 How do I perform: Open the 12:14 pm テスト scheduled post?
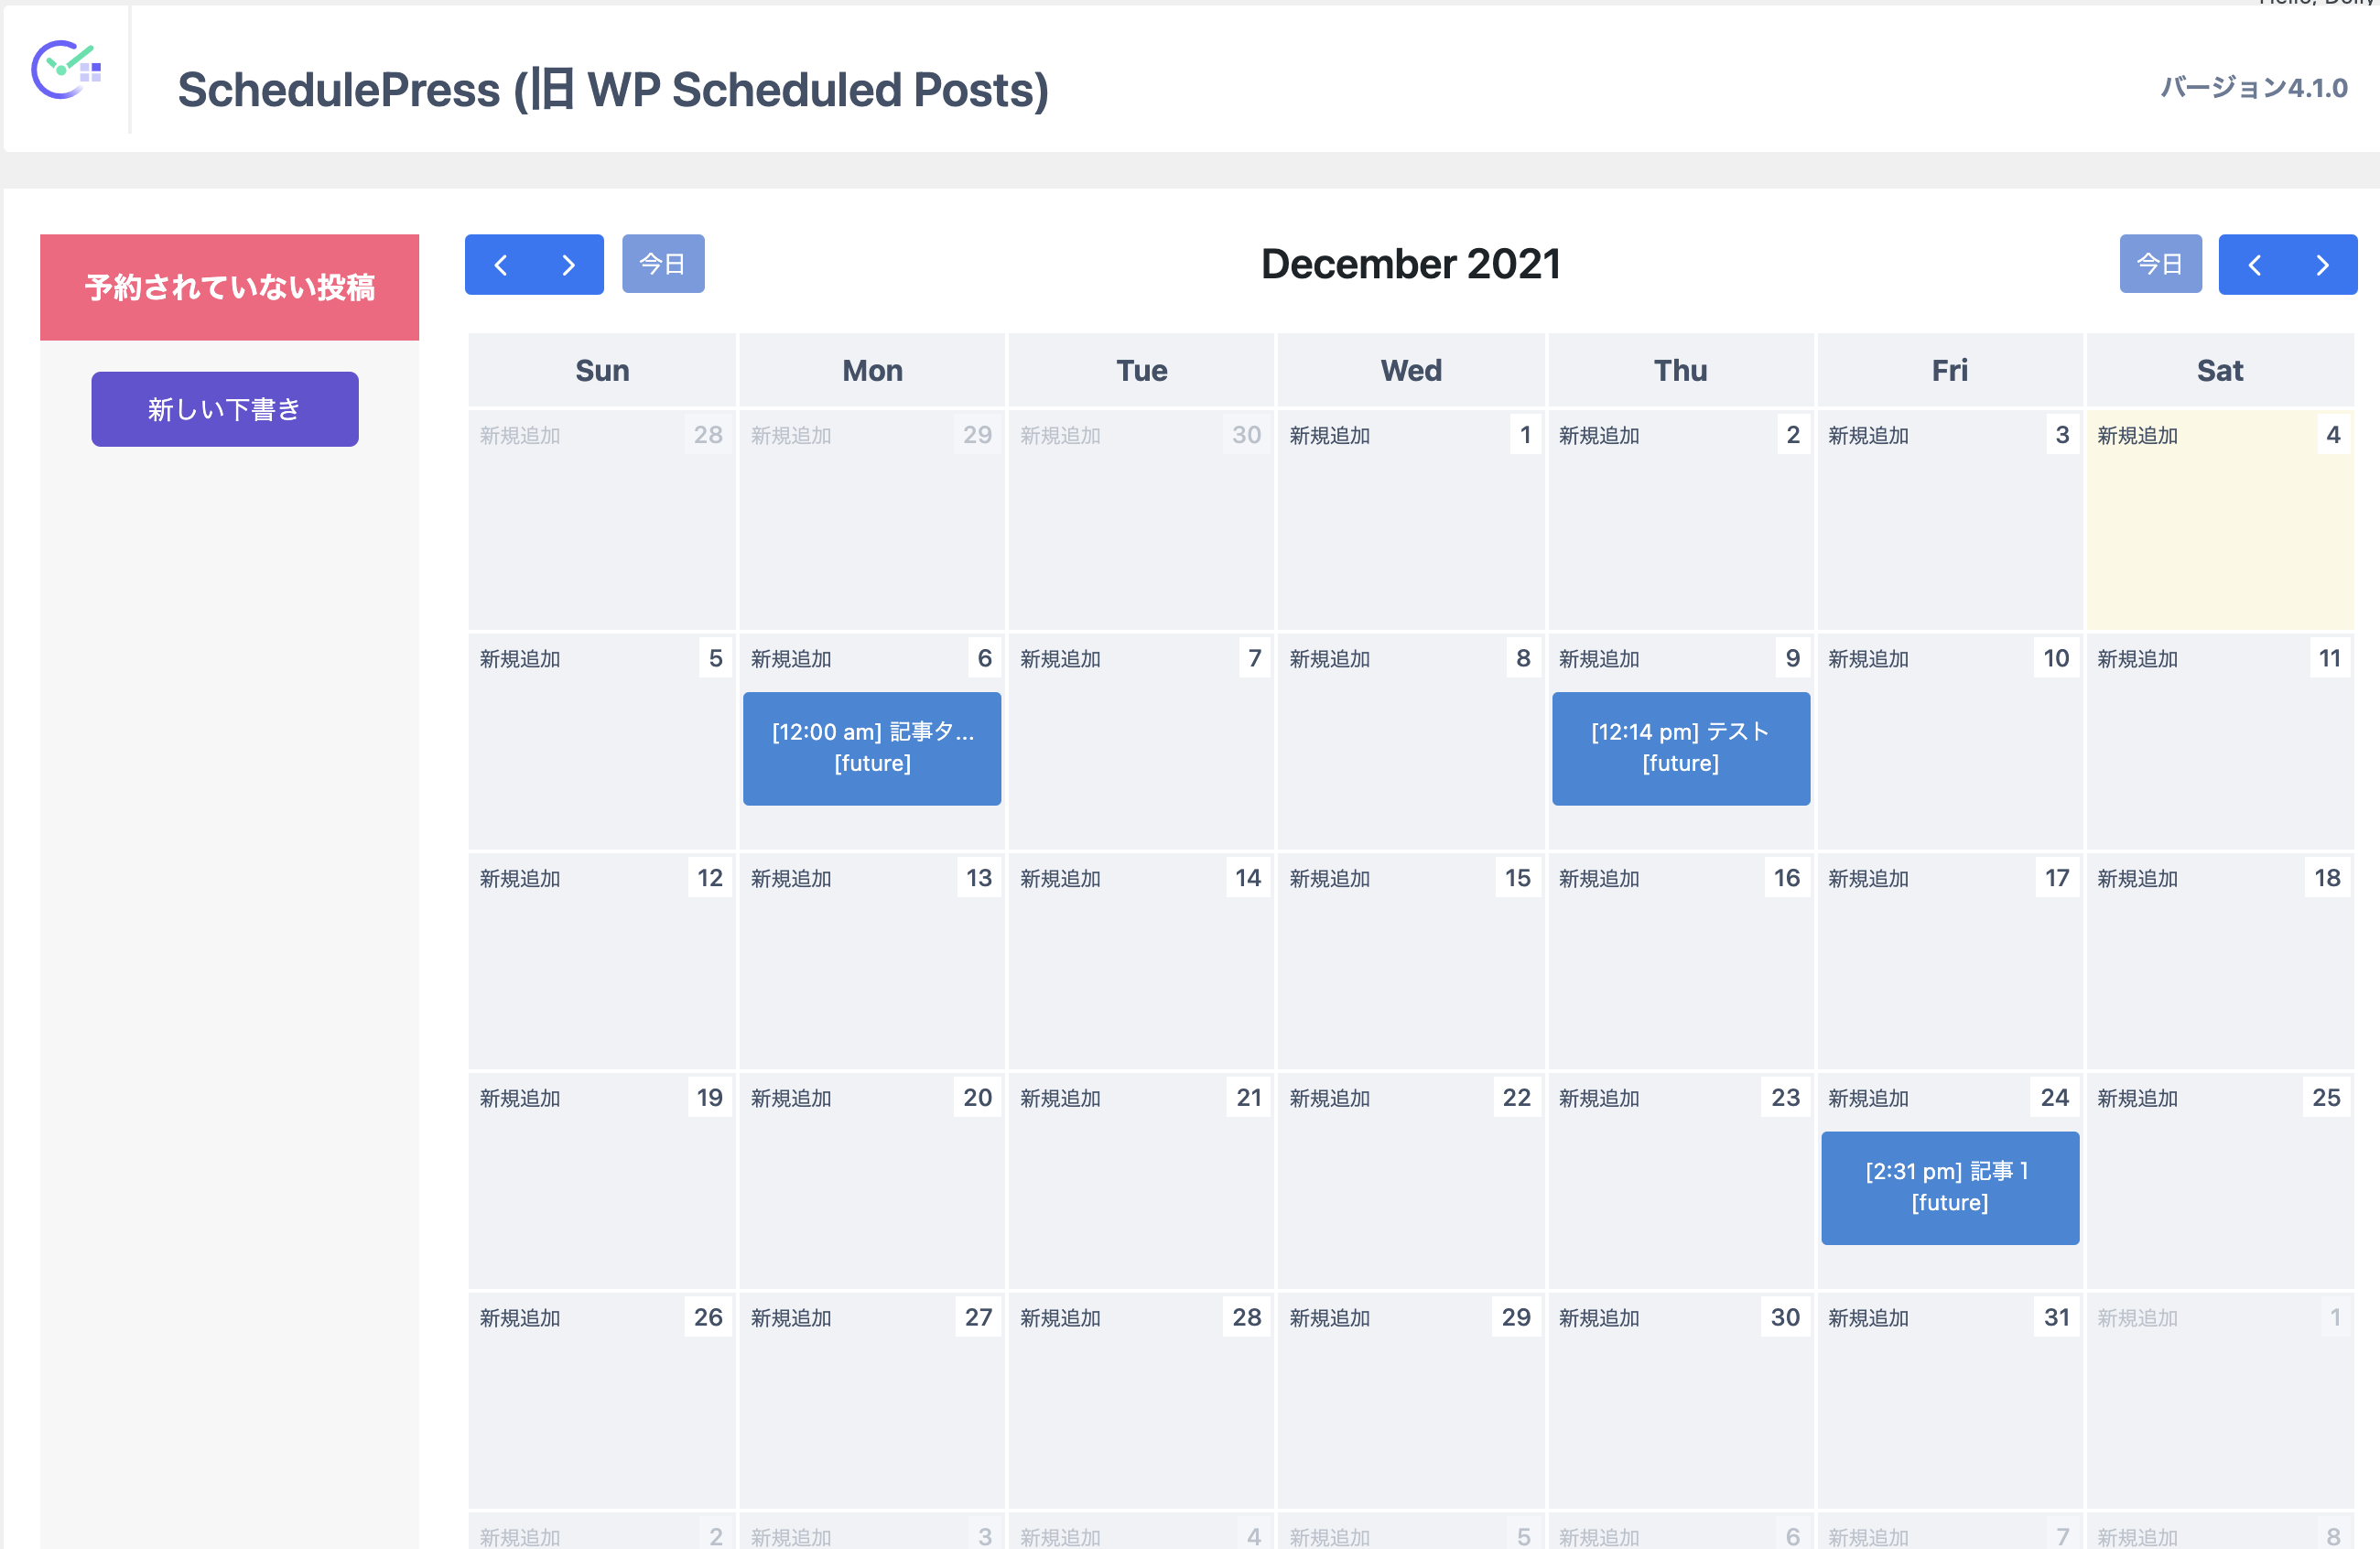[x=1680, y=748]
